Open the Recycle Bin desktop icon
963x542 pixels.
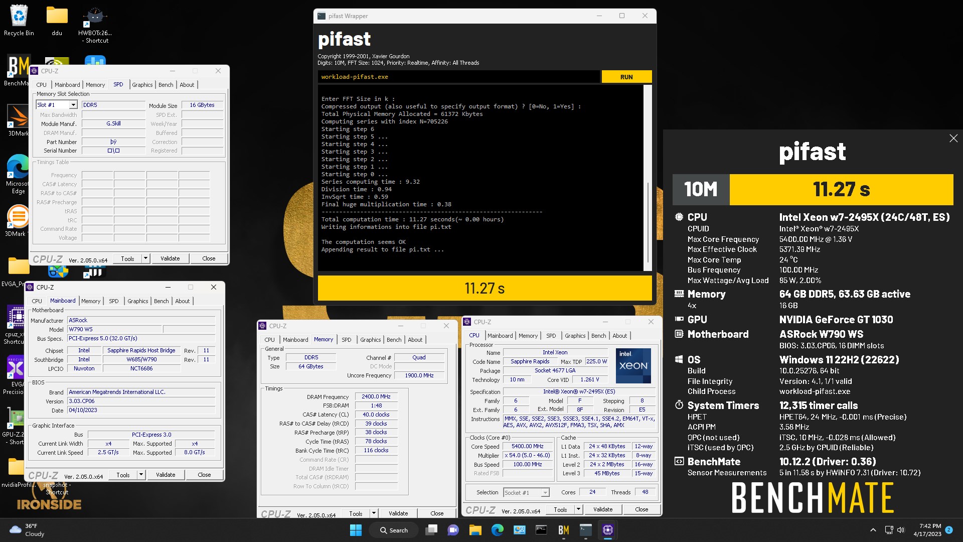tap(19, 20)
